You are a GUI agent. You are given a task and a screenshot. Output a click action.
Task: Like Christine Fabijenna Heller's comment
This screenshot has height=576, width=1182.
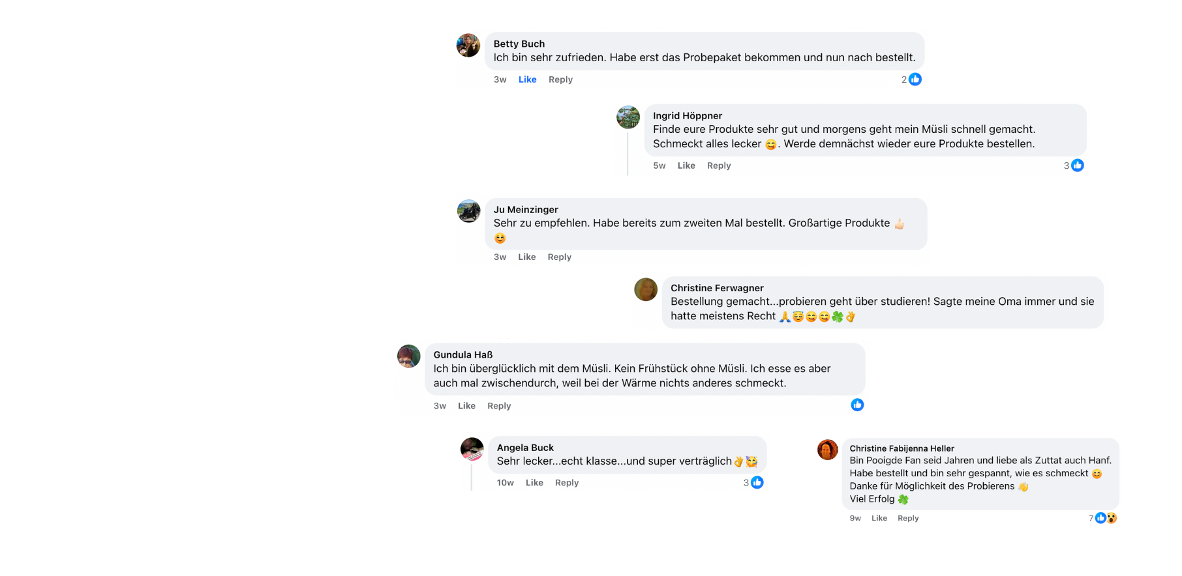[x=879, y=518]
